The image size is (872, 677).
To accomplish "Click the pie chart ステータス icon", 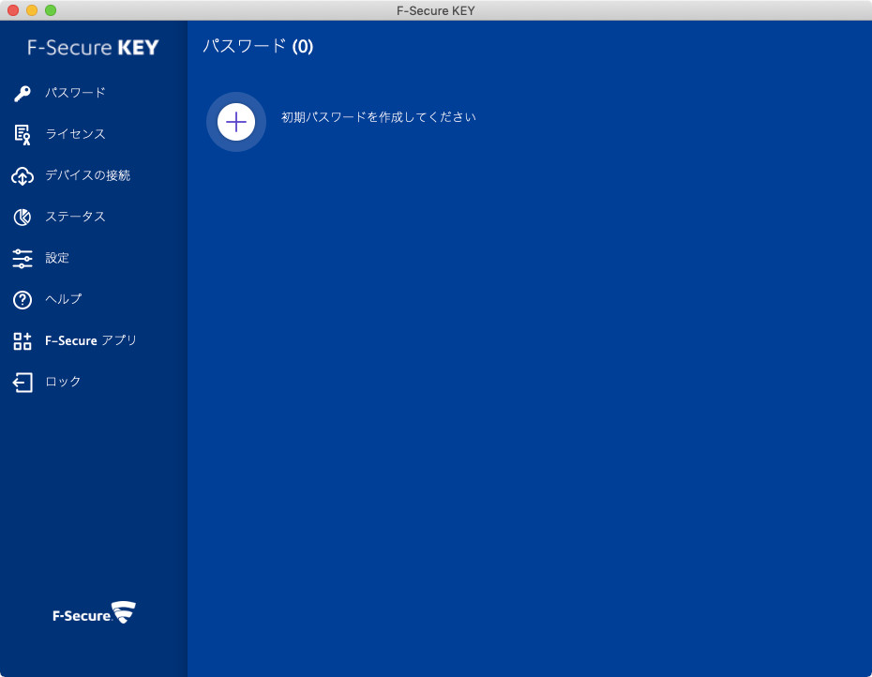I will click(x=23, y=217).
